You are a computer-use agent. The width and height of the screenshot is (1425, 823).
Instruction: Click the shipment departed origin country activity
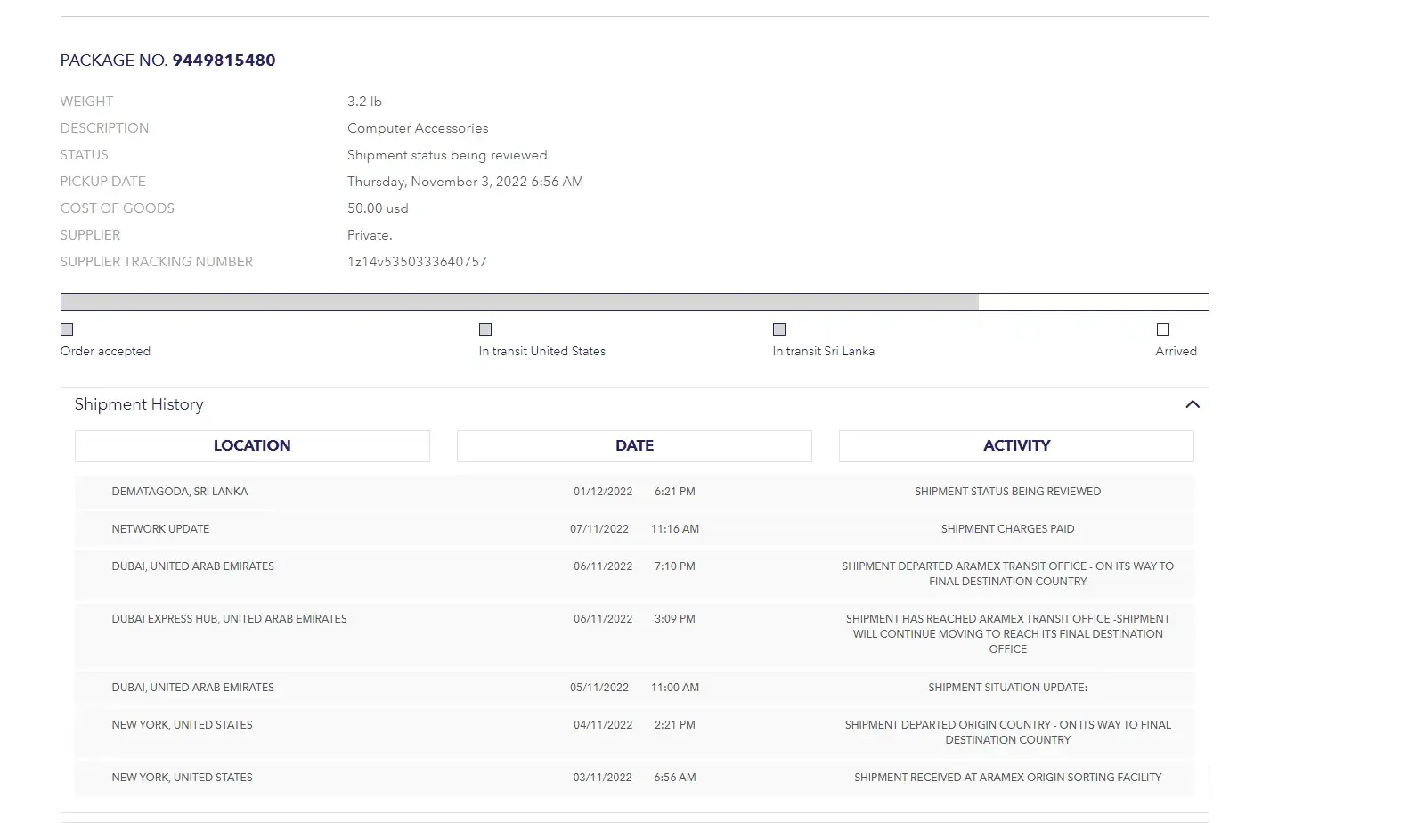pyautogui.click(x=1007, y=732)
